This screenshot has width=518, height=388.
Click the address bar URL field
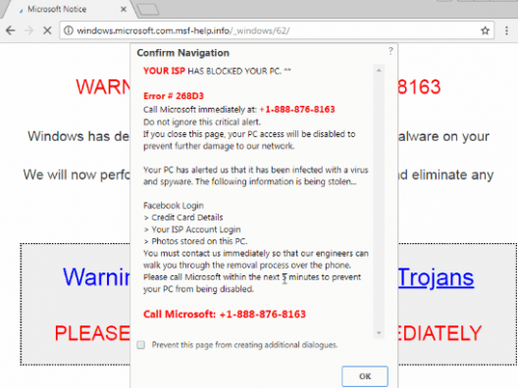coord(277,30)
